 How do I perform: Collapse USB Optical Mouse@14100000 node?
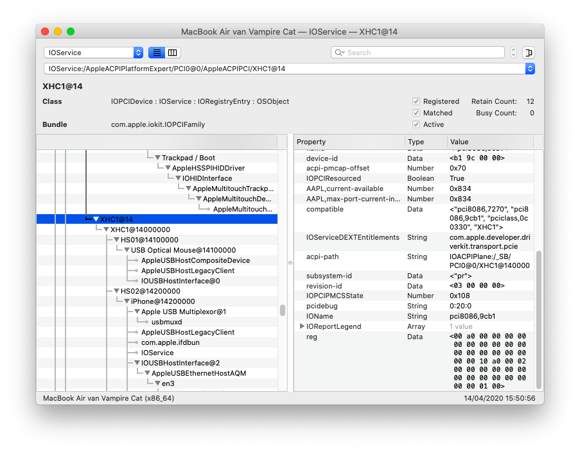click(127, 250)
